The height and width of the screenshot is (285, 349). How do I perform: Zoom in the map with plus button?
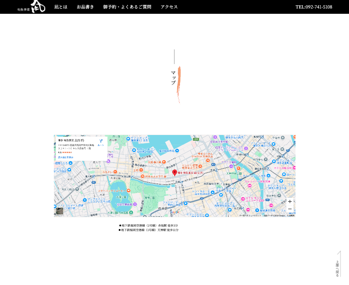289,201
